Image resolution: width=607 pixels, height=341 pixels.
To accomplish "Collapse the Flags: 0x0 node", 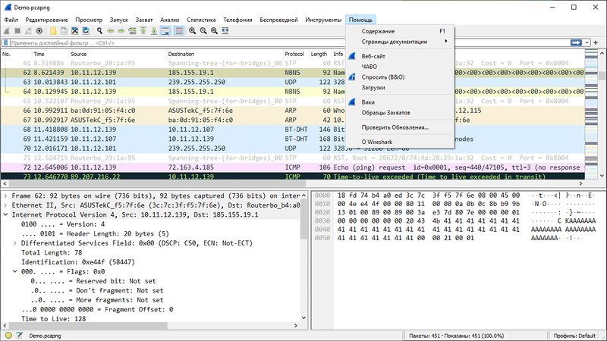I will [x=14, y=271].
